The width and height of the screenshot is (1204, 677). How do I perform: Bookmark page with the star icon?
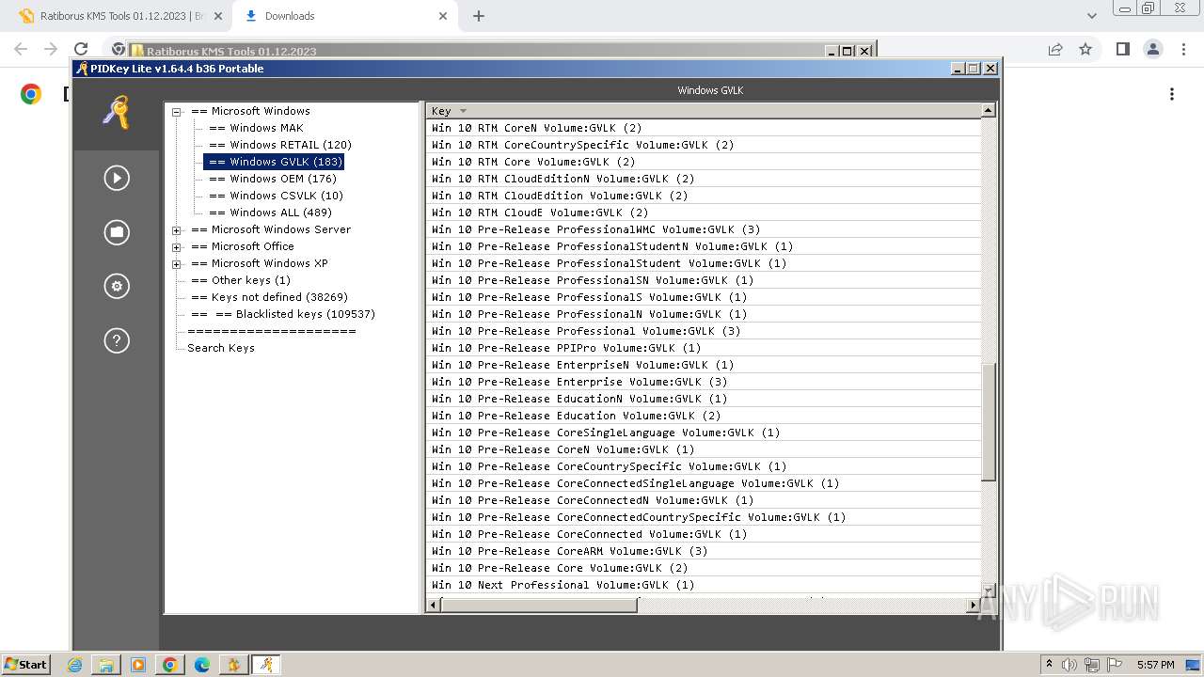click(x=1085, y=49)
